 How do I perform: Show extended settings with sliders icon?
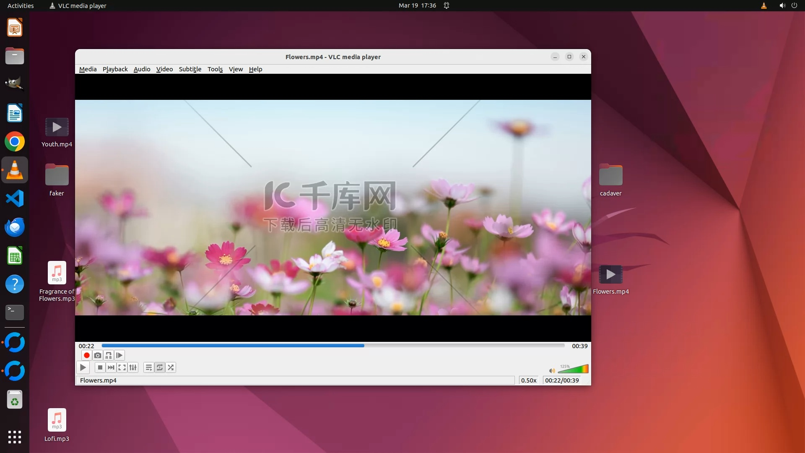(133, 367)
